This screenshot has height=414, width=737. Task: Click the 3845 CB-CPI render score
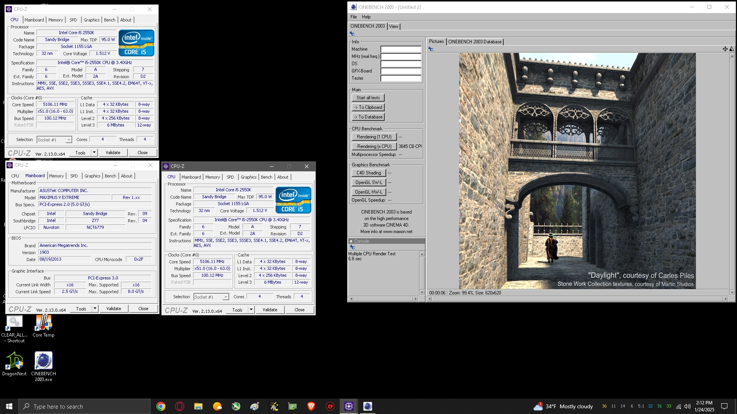coord(410,146)
